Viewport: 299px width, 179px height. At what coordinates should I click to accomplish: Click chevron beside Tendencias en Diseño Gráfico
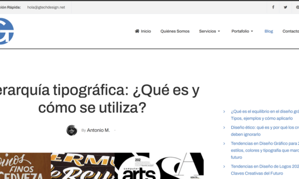tap(224, 144)
